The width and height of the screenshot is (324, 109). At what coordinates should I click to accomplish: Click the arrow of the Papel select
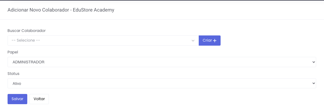click(x=313, y=62)
